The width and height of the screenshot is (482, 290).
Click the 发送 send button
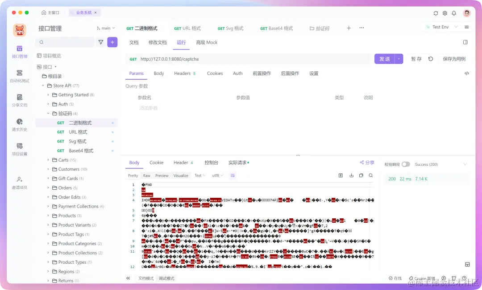[x=384, y=58]
